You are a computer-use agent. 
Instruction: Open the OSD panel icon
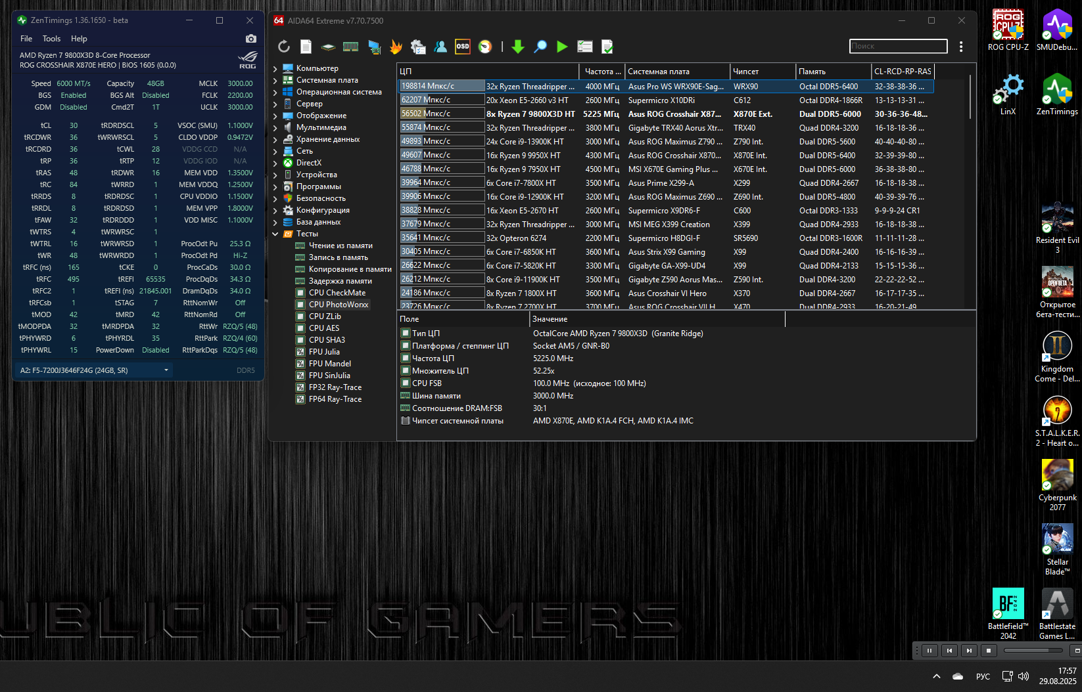coord(463,47)
